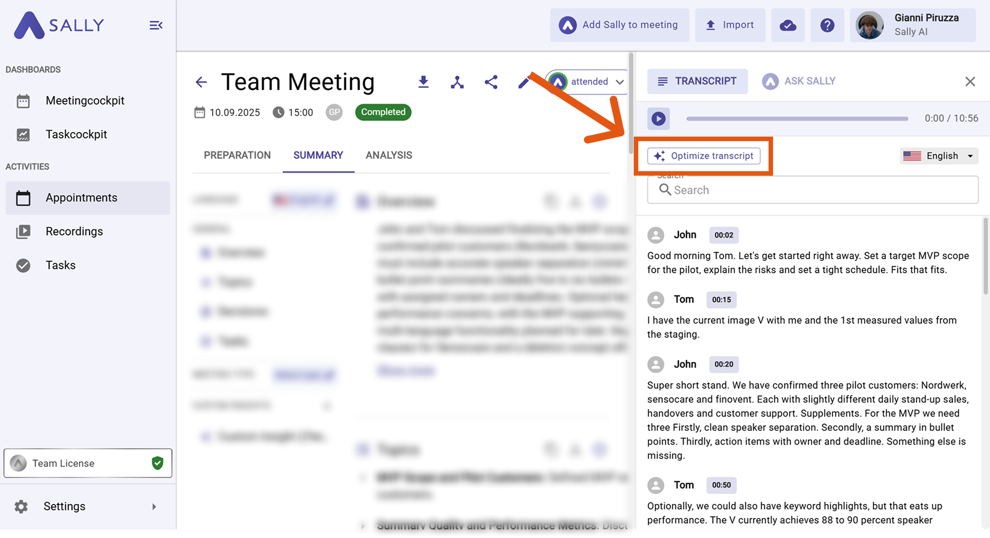Open the help question mark icon
The width and height of the screenshot is (990, 538).
click(827, 25)
